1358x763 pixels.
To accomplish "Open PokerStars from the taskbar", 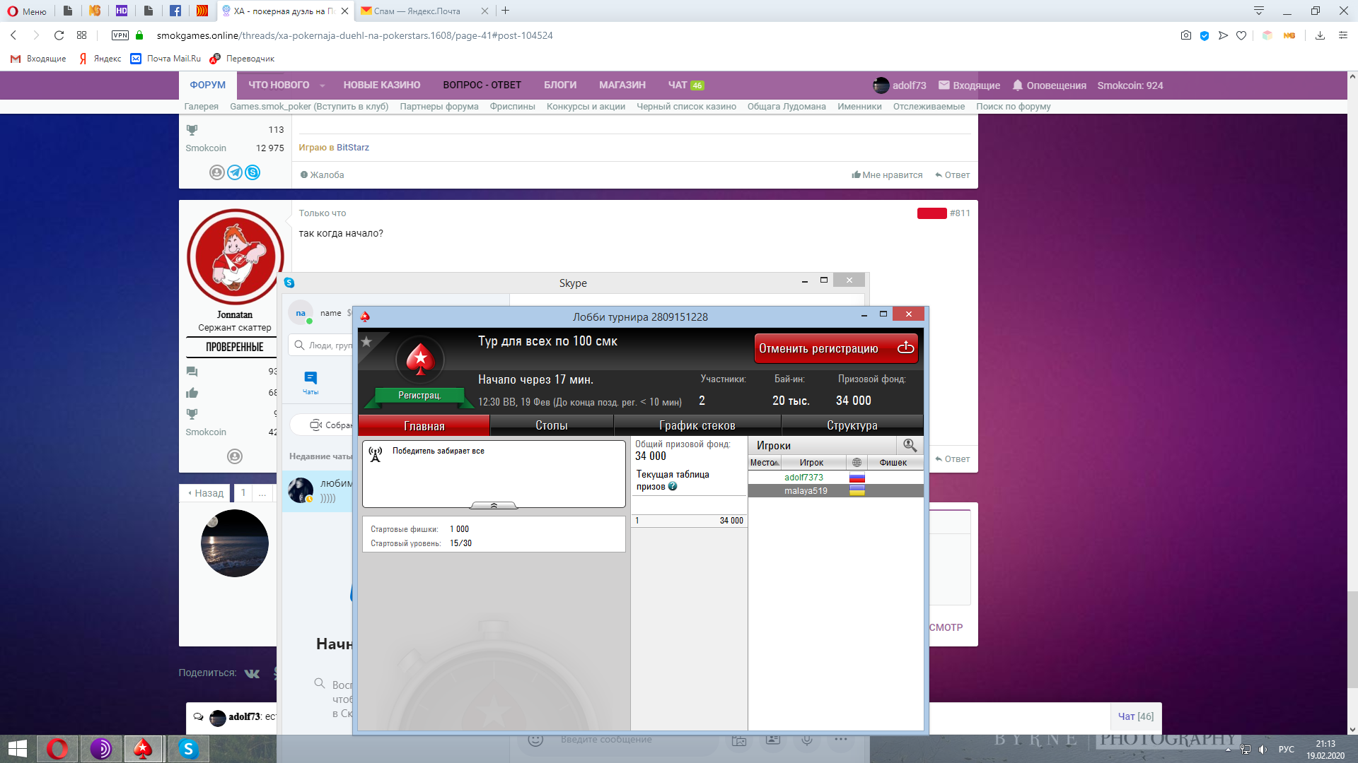I will (x=143, y=749).
